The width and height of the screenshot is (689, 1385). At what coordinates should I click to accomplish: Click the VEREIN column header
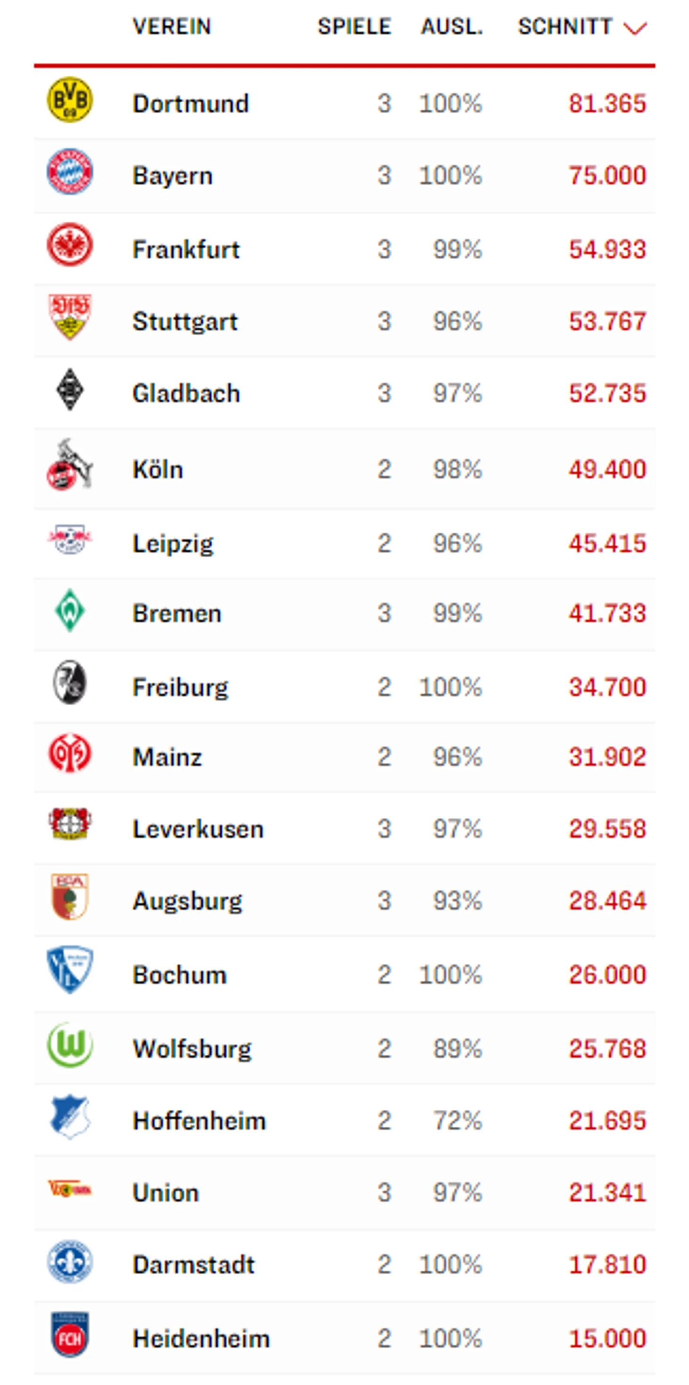pyautogui.click(x=172, y=26)
